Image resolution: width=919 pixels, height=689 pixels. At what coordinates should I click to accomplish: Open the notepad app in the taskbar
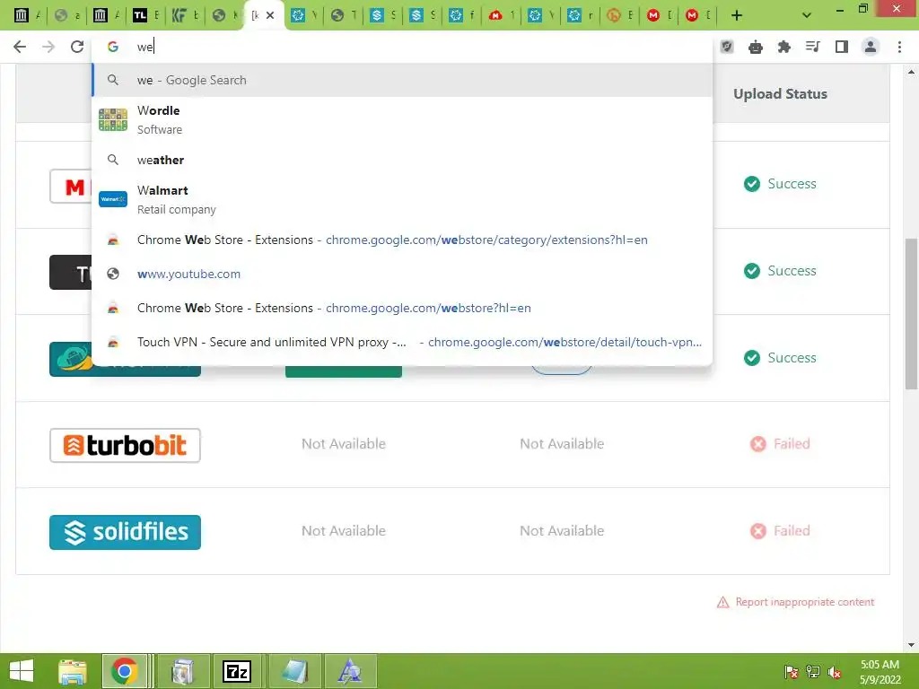tap(294, 671)
